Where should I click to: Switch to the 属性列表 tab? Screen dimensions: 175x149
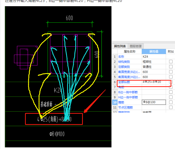[x=120, y=46]
